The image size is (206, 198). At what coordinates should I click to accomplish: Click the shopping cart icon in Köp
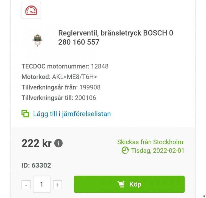pyautogui.click(x=121, y=184)
